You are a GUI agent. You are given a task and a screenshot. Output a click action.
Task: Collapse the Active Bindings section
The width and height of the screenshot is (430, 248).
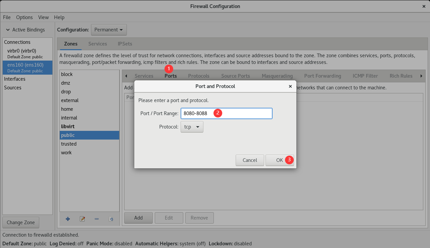pos(8,30)
